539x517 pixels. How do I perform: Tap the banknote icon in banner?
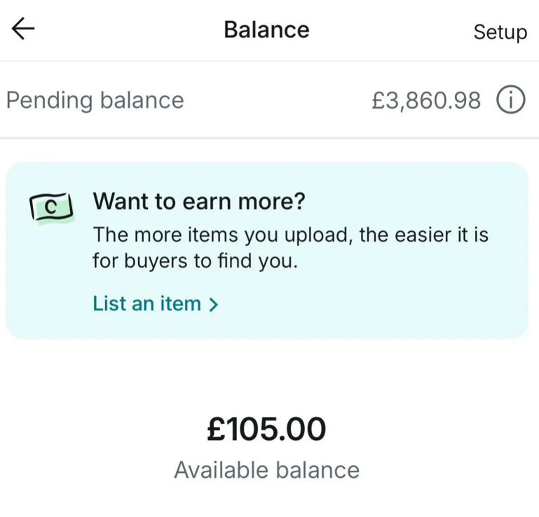click(52, 208)
